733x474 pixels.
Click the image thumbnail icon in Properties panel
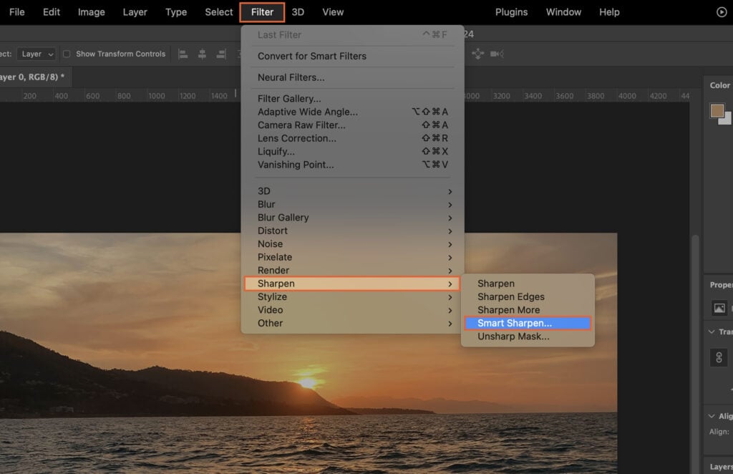coord(718,306)
